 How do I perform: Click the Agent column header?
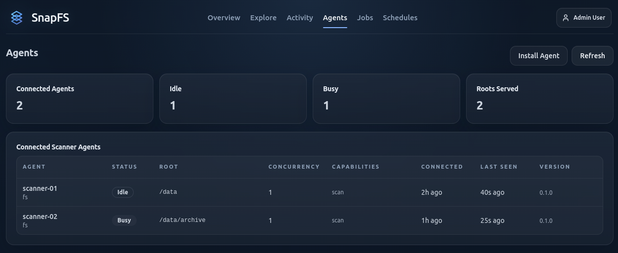34,167
